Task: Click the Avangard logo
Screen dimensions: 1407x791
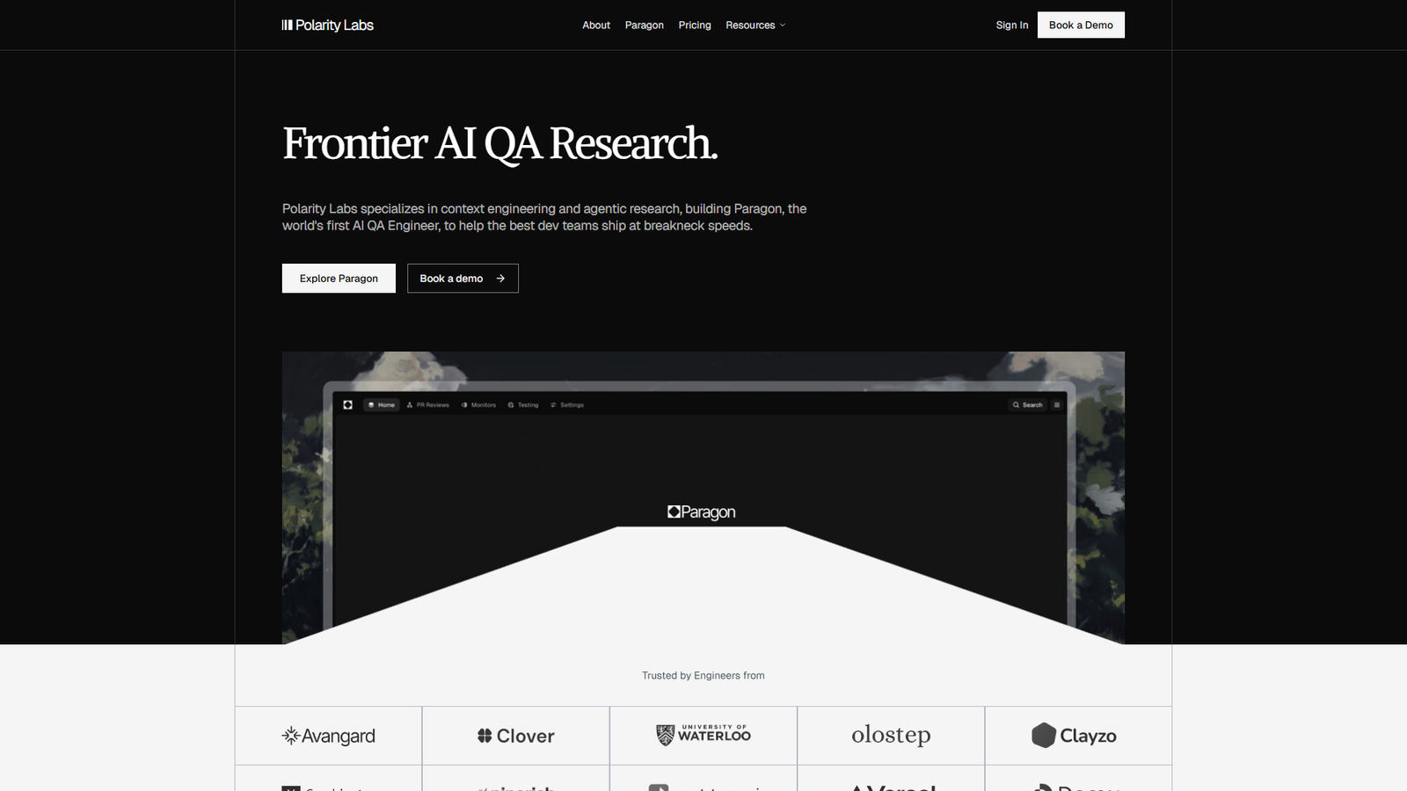Action: 328,736
